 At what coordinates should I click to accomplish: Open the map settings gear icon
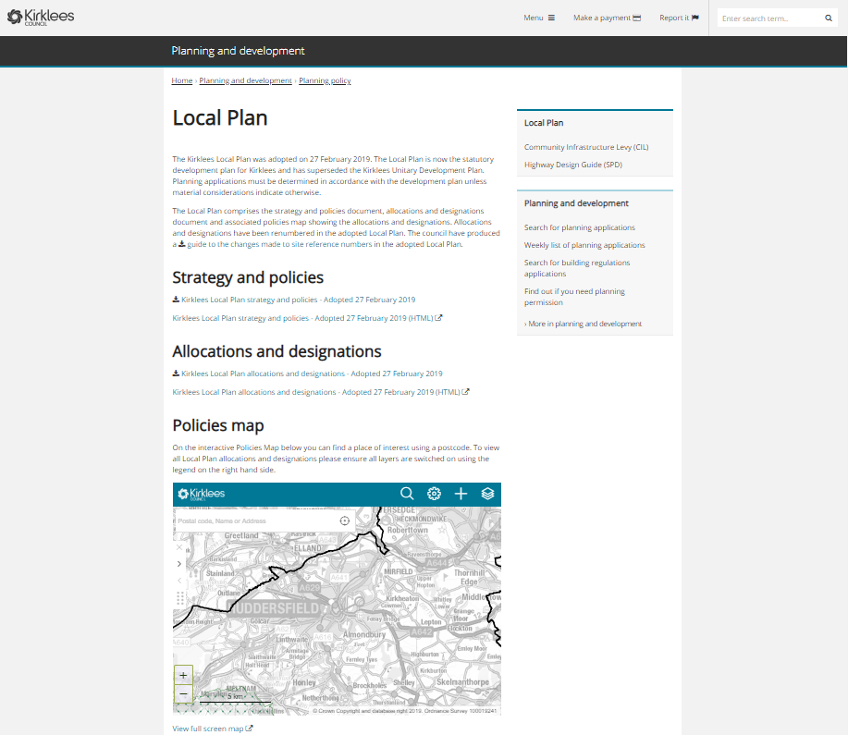(434, 494)
